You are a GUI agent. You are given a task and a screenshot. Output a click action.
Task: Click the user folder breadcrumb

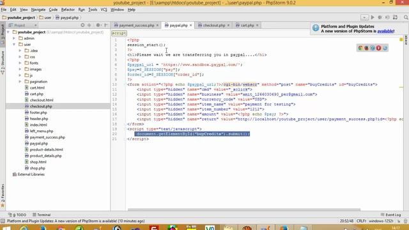(45, 18)
